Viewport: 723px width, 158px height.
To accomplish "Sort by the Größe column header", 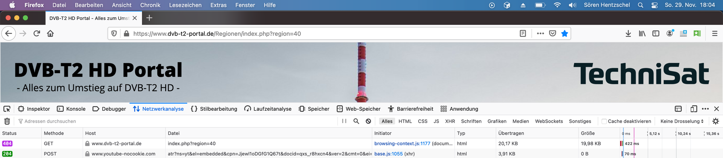I will pyautogui.click(x=599, y=133).
